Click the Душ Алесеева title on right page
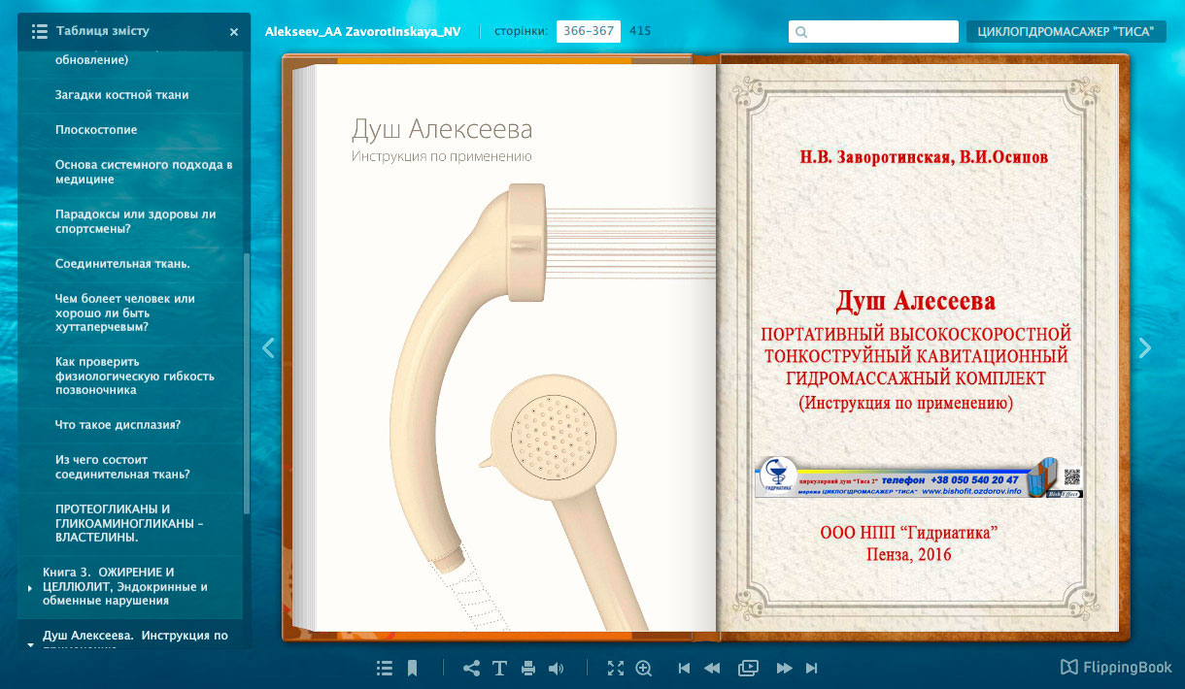Image resolution: width=1185 pixels, height=689 pixels. pyautogui.click(x=916, y=300)
